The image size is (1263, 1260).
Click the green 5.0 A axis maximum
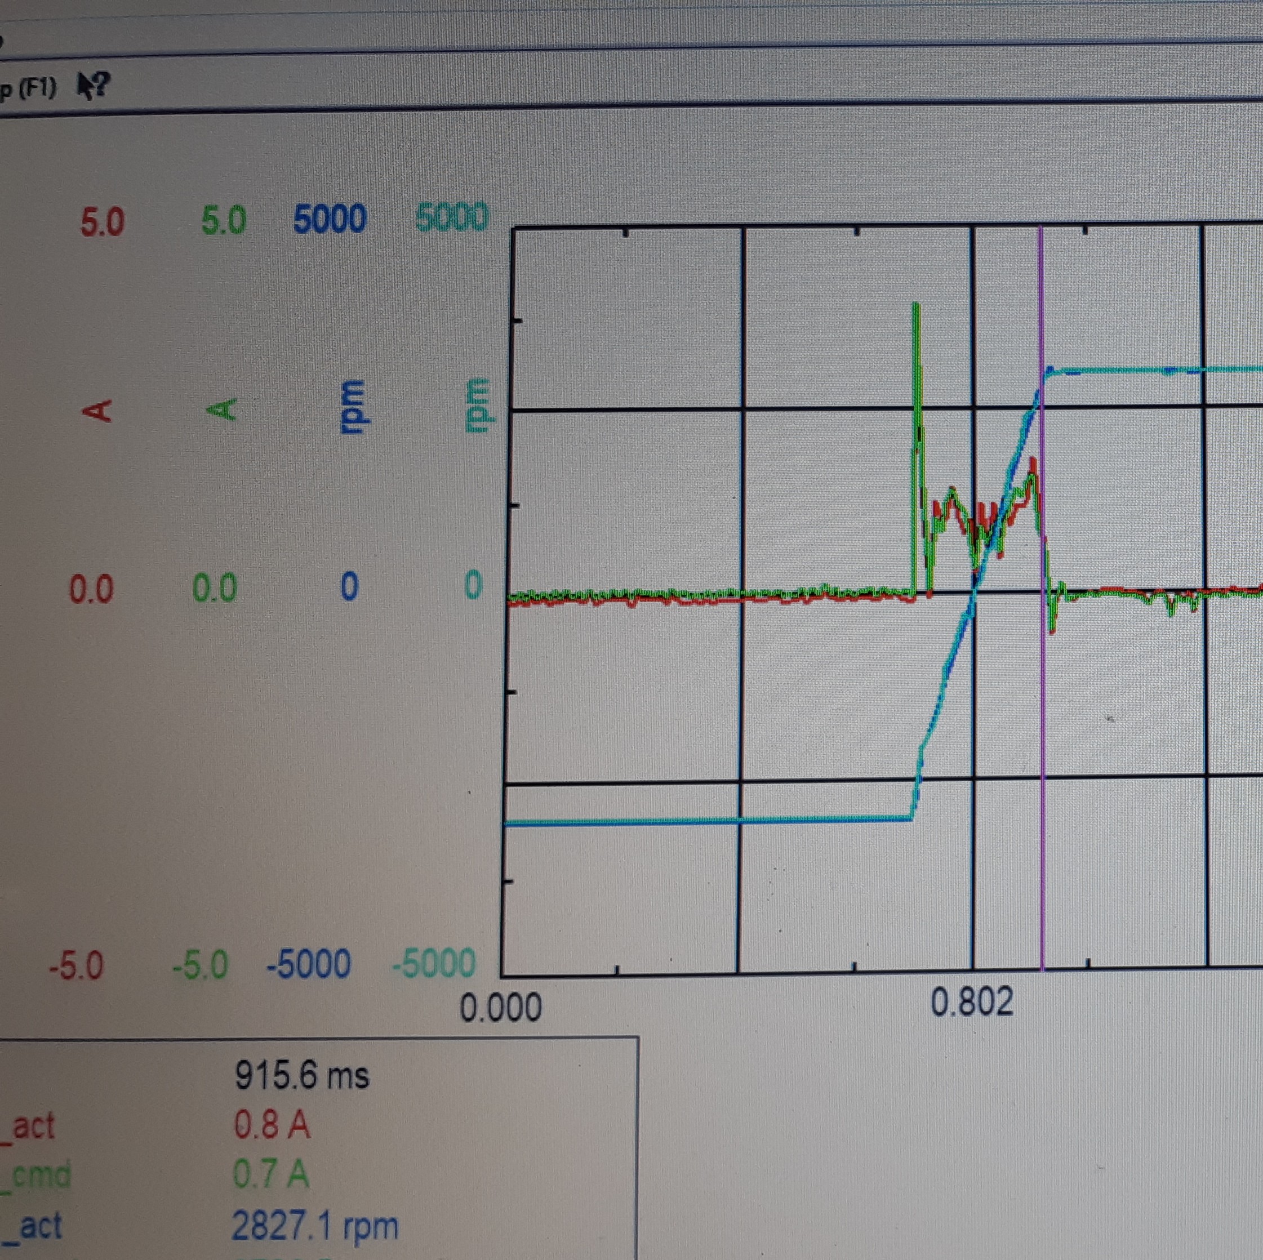pos(224,221)
